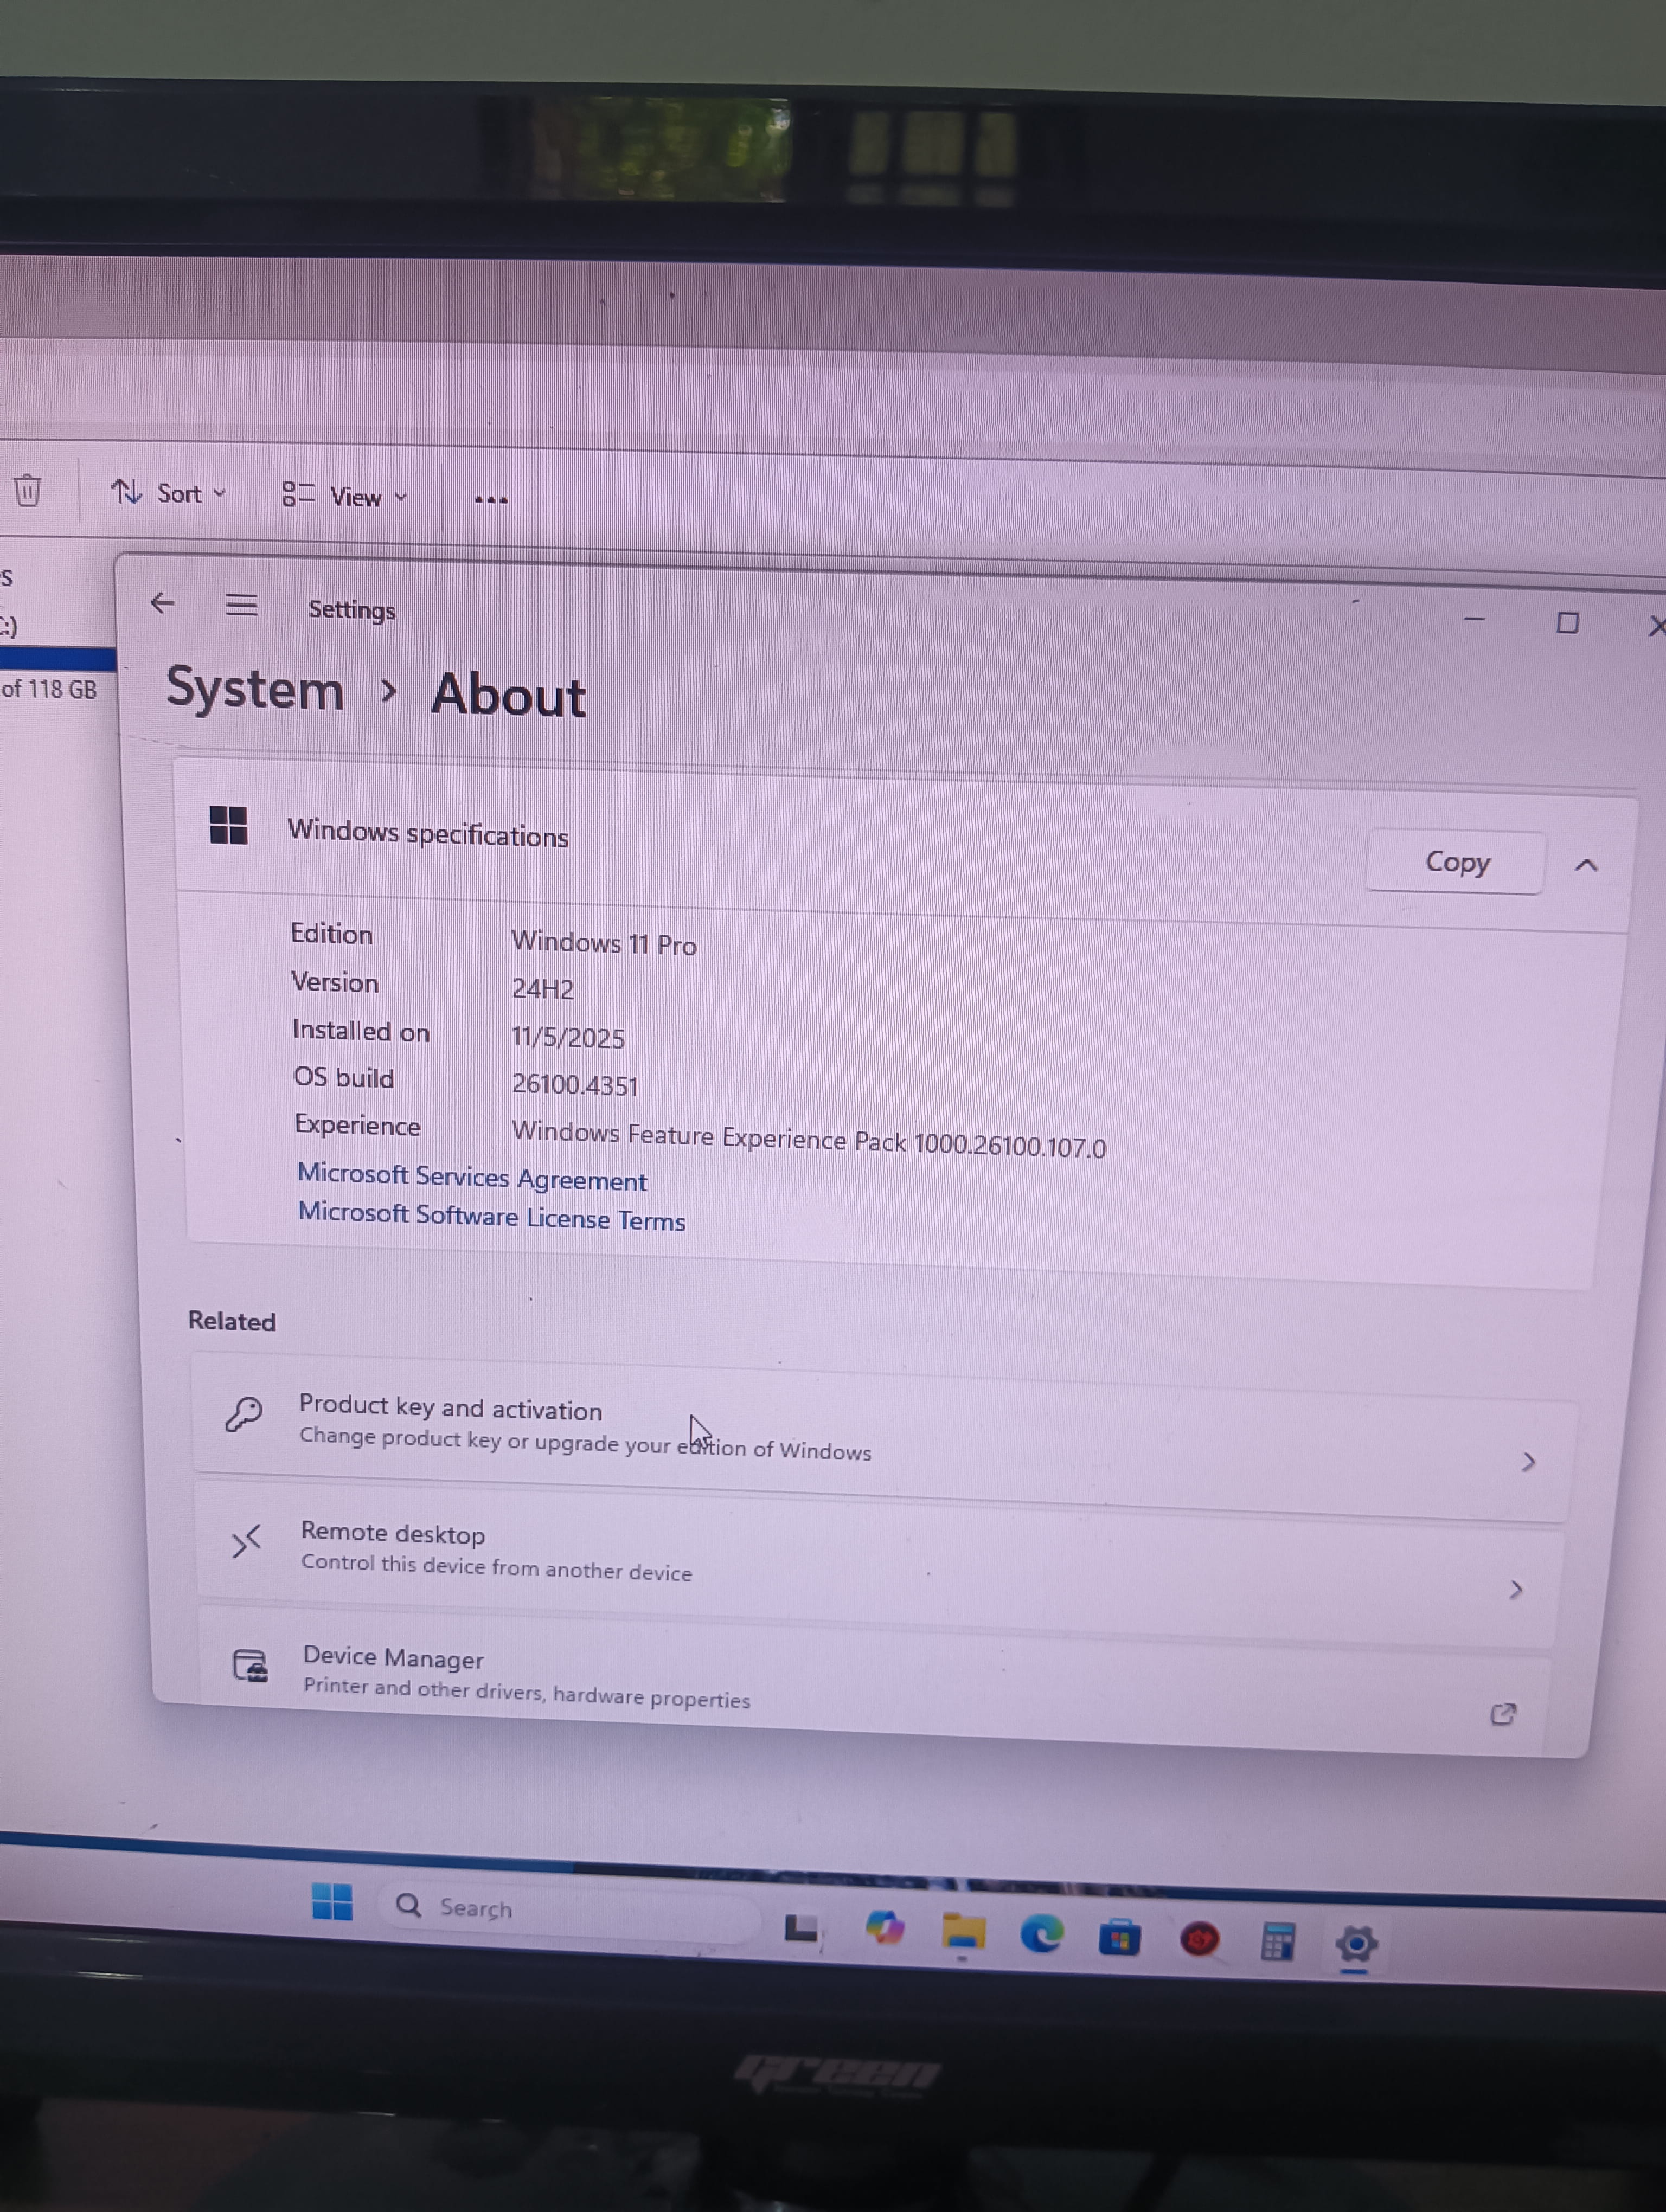Click the delete trash icon in File Explorer
This screenshot has height=2212, width=1666.
tap(28, 490)
